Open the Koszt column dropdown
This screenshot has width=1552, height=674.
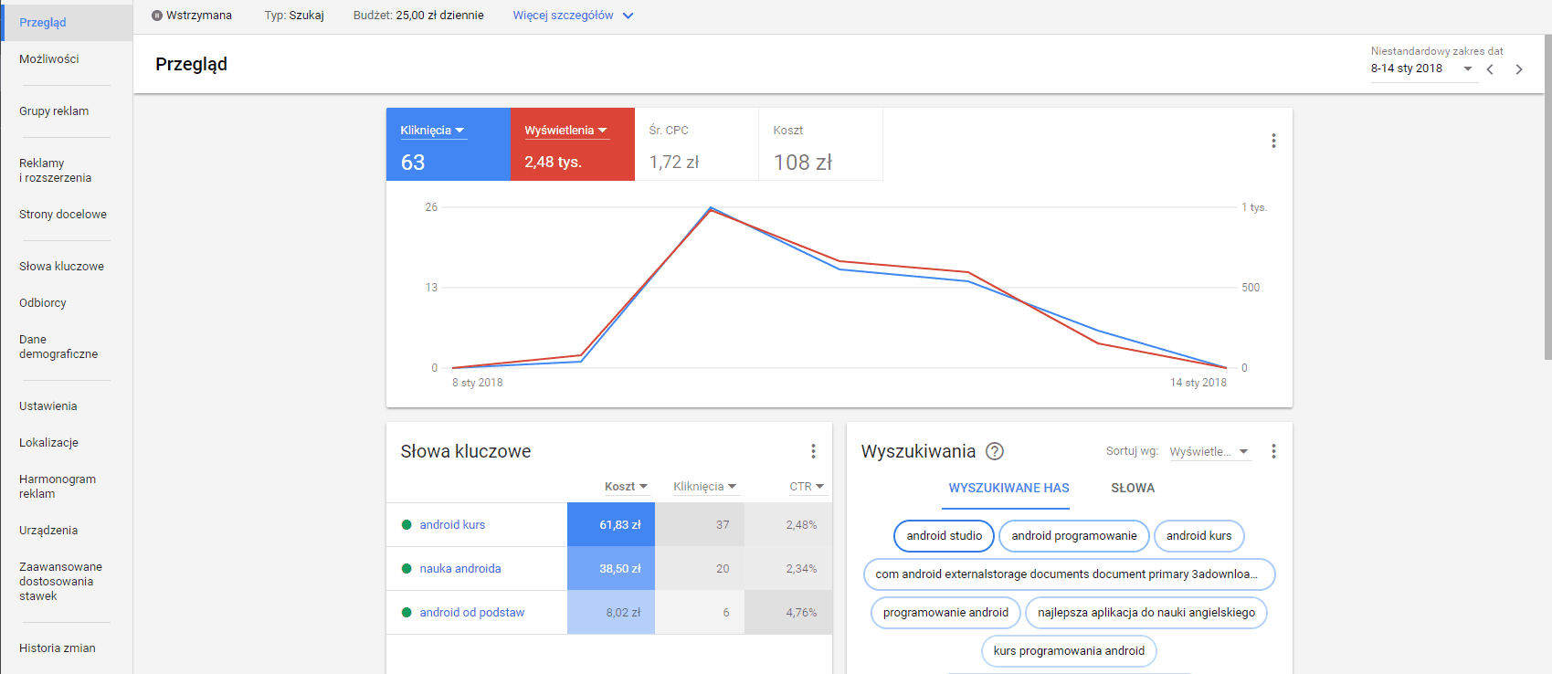pyautogui.click(x=626, y=487)
